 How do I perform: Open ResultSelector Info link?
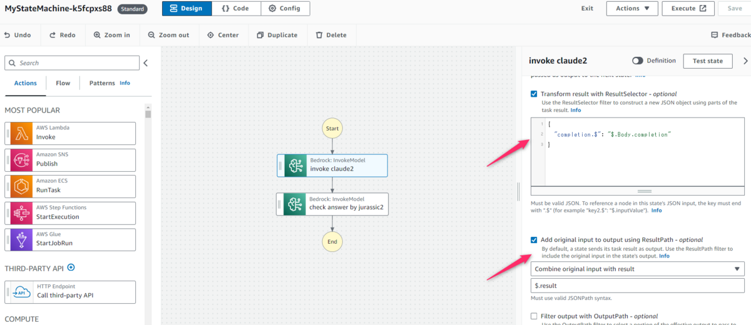click(x=576, y=110)
